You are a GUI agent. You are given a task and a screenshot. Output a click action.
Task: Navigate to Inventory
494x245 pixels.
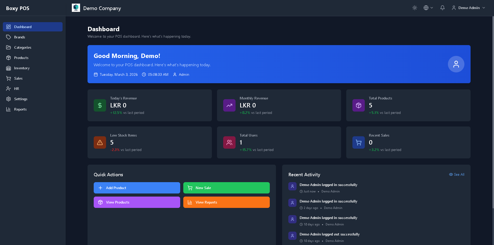[x=33, y=68]
